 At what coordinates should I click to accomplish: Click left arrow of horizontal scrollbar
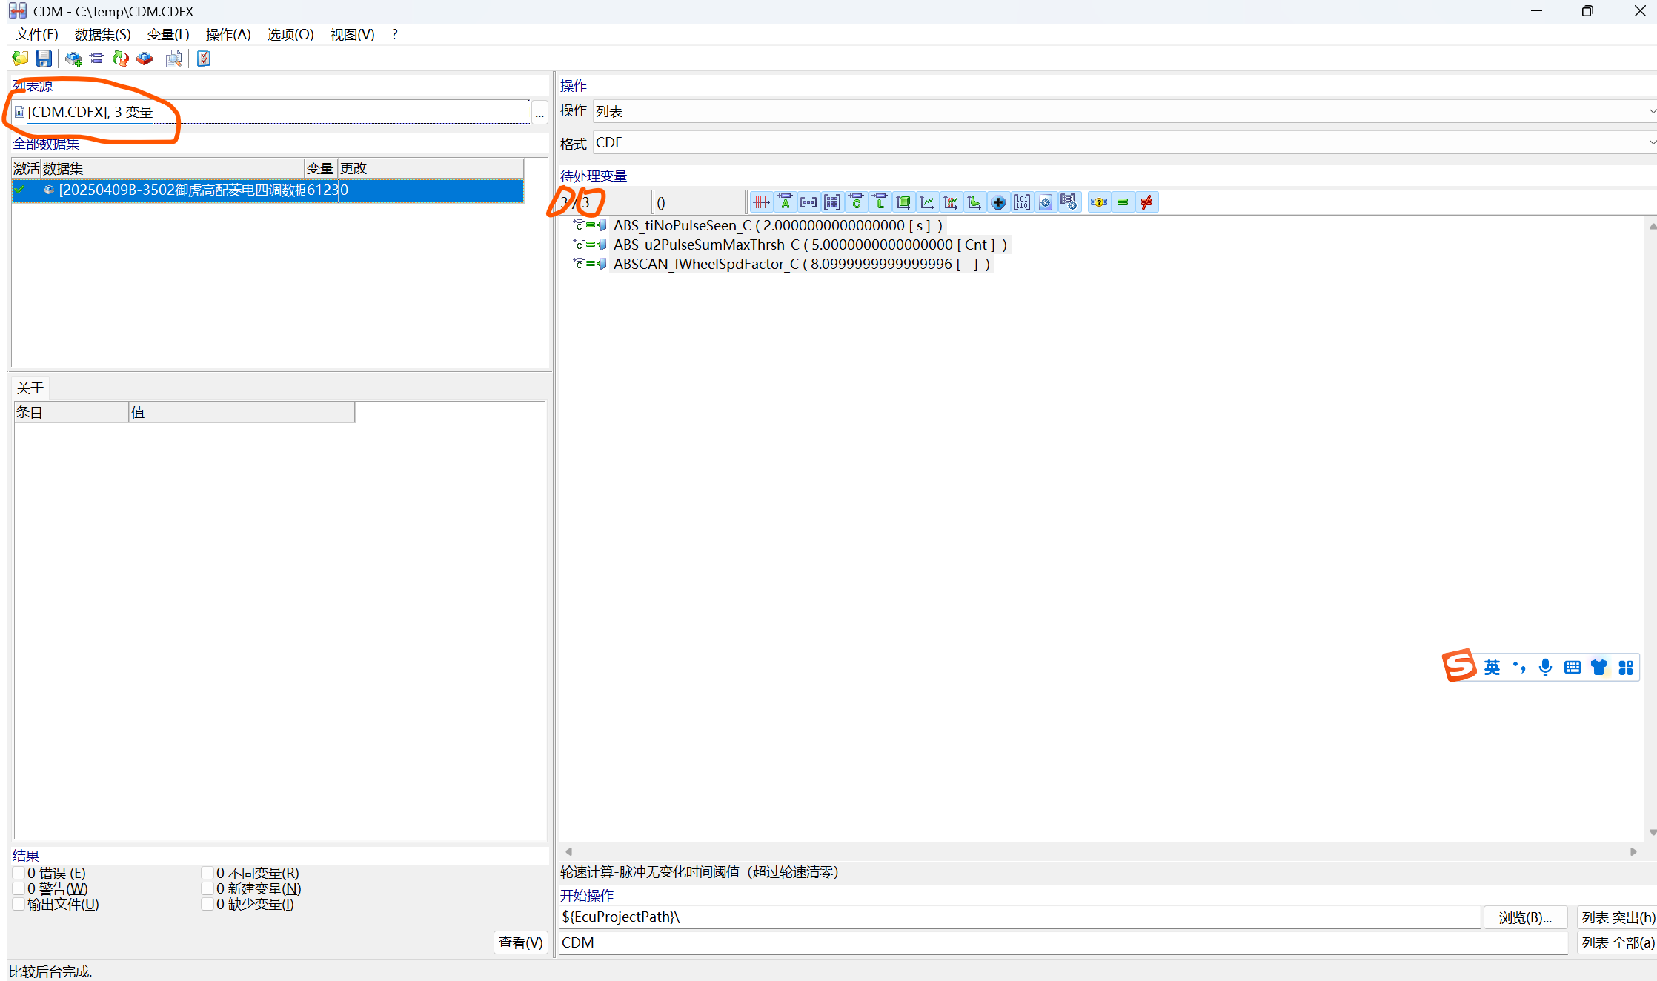[x=569, y=851]
